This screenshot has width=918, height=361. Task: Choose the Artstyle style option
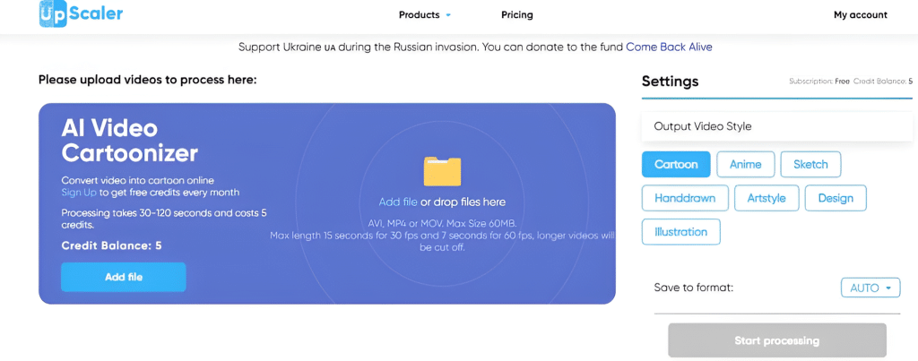click(766, 198)
